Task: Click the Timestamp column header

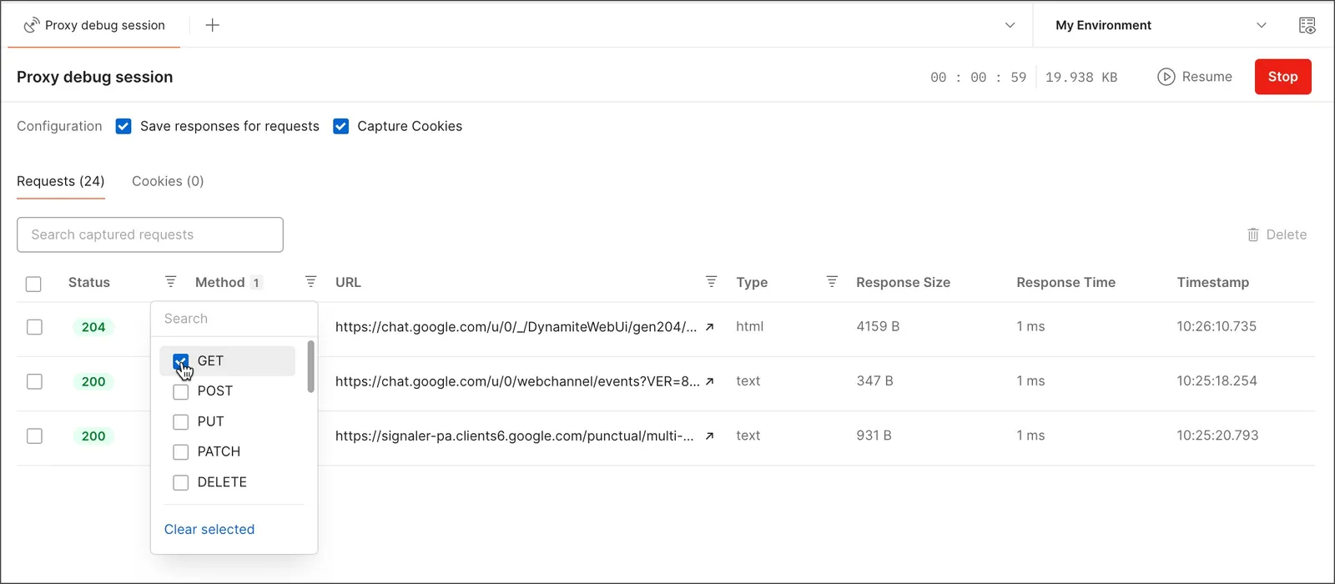Action: (x=1212, y=282)
